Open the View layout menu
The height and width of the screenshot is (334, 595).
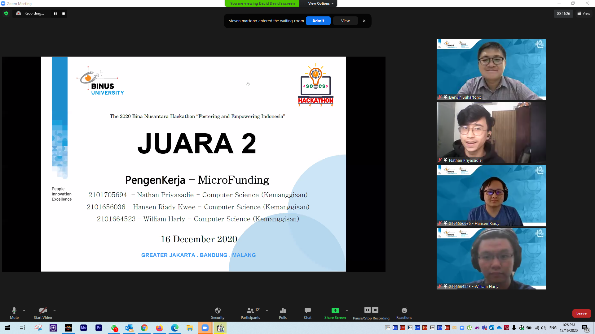(584, 13)
